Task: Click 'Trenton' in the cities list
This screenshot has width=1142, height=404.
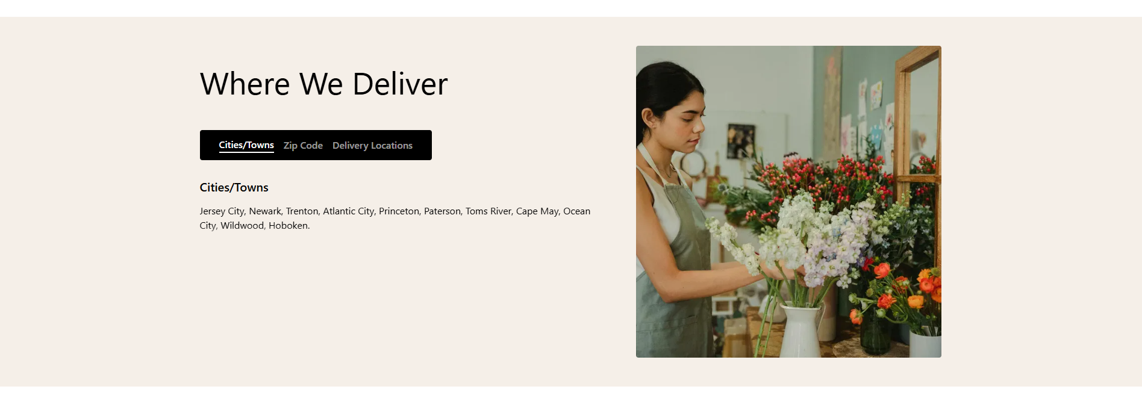Action: (x=302, y=211)
